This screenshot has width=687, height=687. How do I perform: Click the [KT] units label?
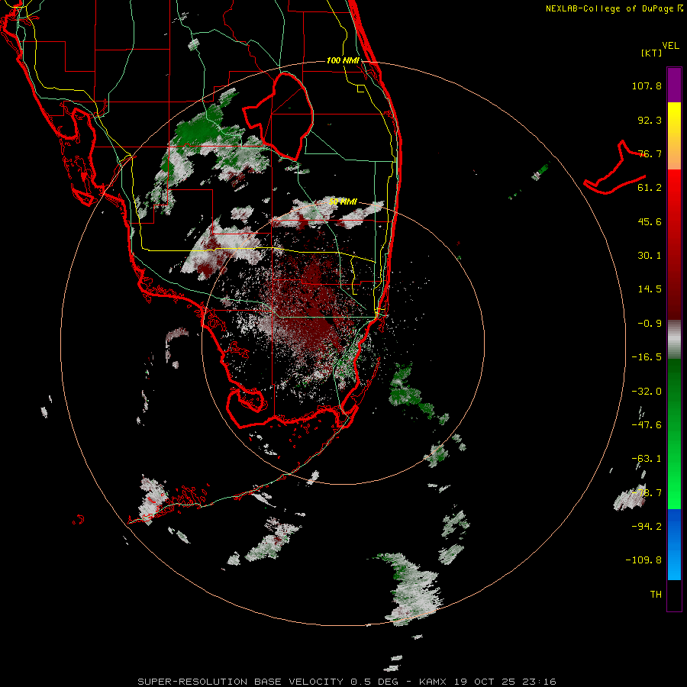(x=652, y=53)
